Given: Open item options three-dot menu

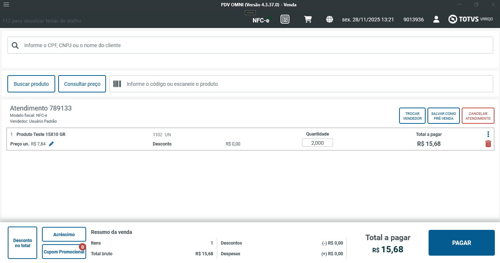Looking at the screenshot, I should (x=488, y=134).
